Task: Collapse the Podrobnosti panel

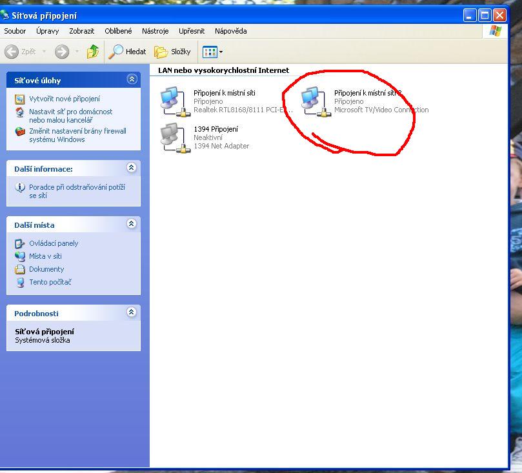Action: pyautogui.click(x=132, y=312)
